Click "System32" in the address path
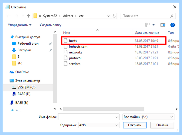 click(50, 16)
